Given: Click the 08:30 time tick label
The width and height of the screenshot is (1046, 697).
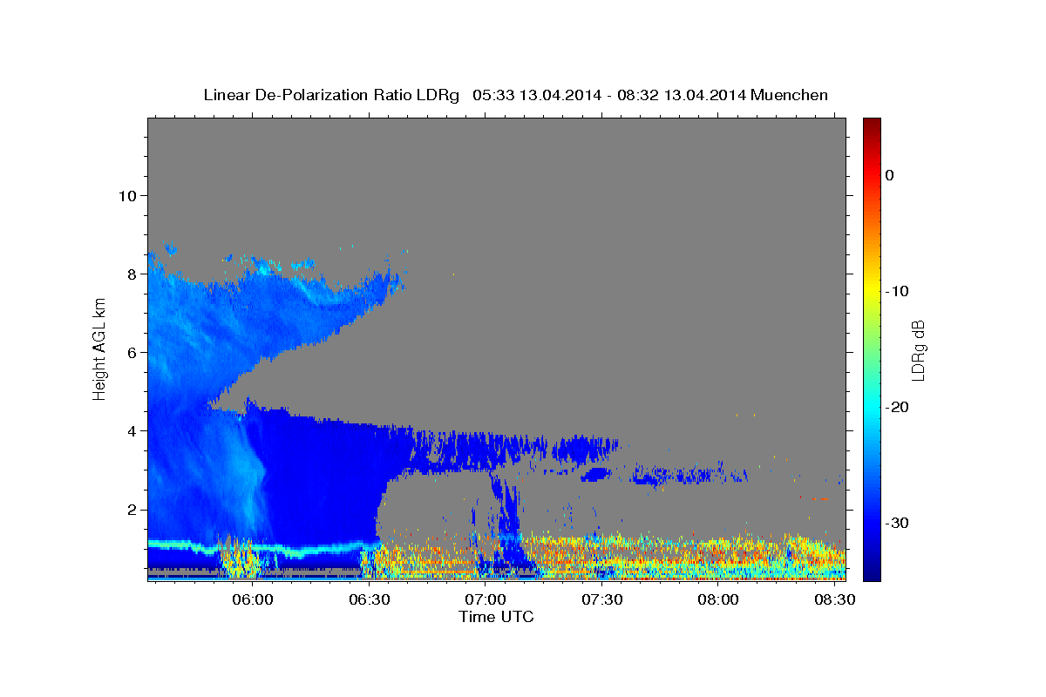Looking at the screenshot, I should pos(834,600).
